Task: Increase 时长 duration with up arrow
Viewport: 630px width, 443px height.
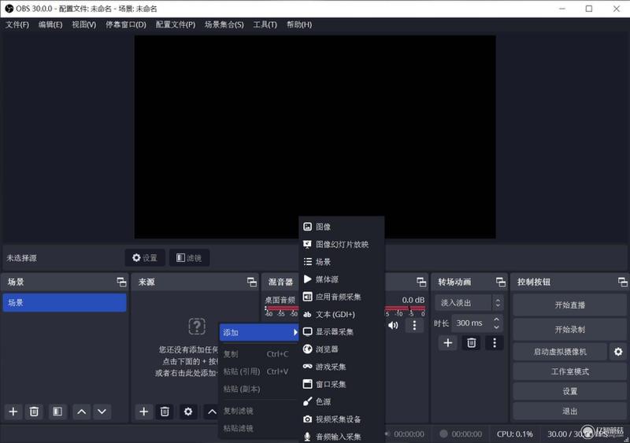Action: click(497, 319)
